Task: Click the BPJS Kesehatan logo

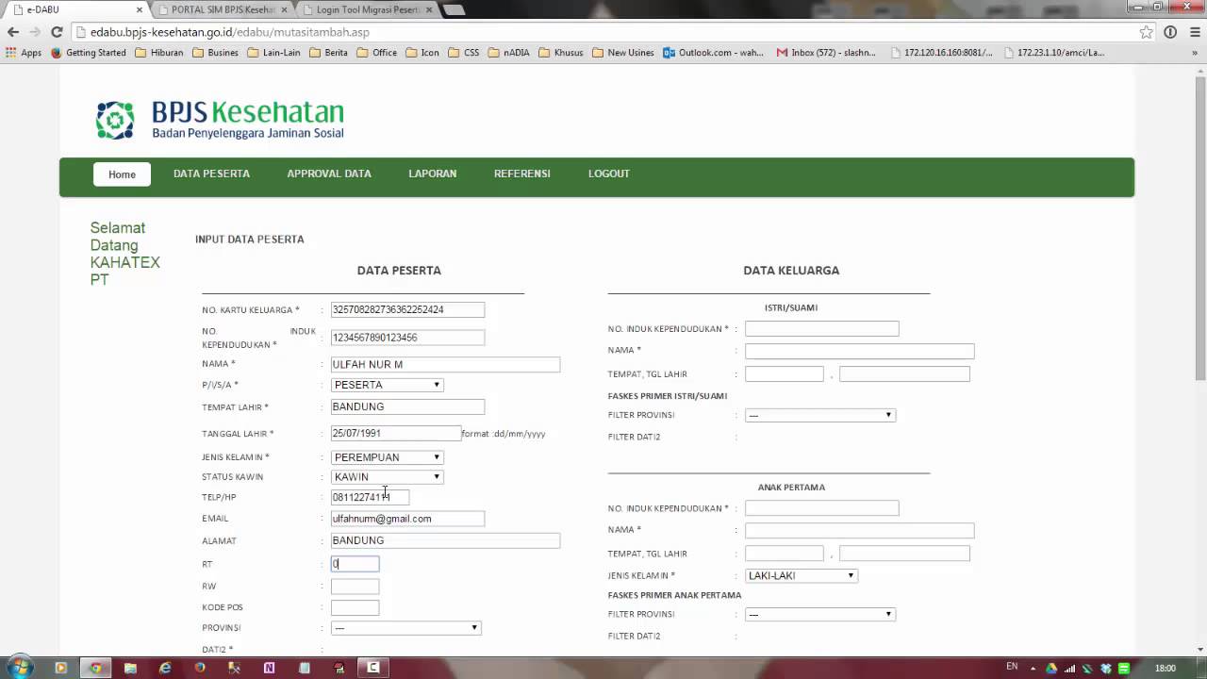Action: [219, 120]
